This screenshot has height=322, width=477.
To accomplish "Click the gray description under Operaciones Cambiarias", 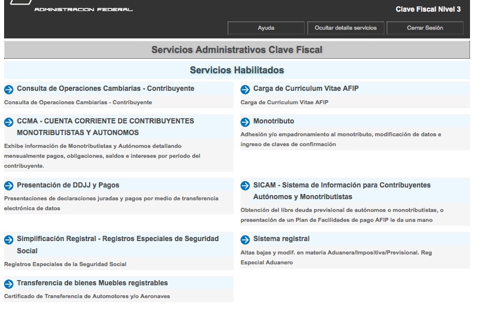I will tap(78, 102).
